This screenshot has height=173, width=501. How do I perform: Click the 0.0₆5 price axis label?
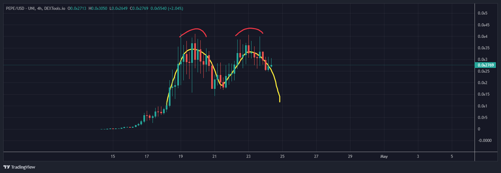point(482,13)
